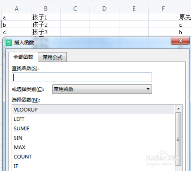The height and width of the screenshot is (171, 191).
Task: Switch to the 全部函数 tab
Action: (23, 57)
